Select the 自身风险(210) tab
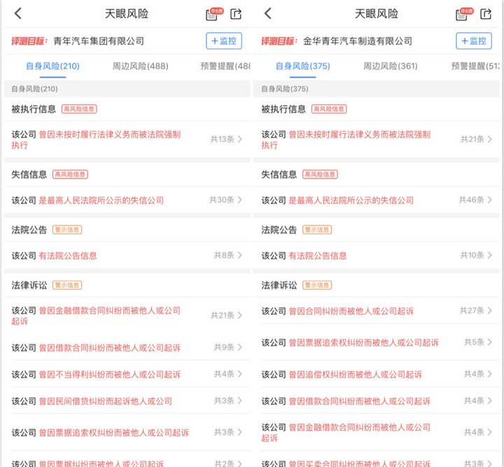 52,67
